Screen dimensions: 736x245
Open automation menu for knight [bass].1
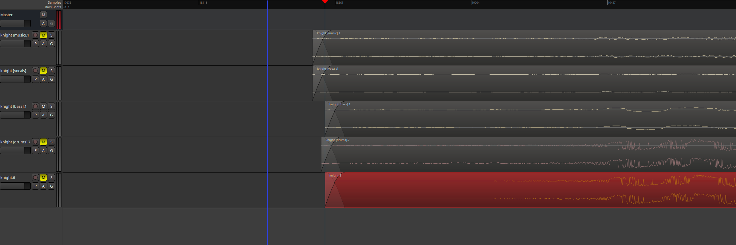[x=43, y=115]
